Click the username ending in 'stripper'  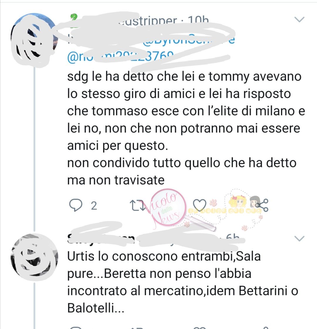point(147,21)
